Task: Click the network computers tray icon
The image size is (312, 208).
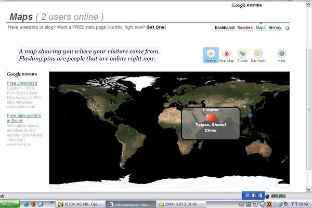Action: [280, 204]
